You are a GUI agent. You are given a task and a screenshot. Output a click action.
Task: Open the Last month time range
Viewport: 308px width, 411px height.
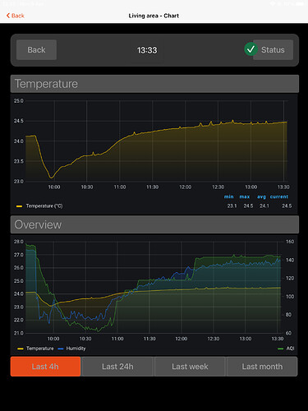[262, 367]
